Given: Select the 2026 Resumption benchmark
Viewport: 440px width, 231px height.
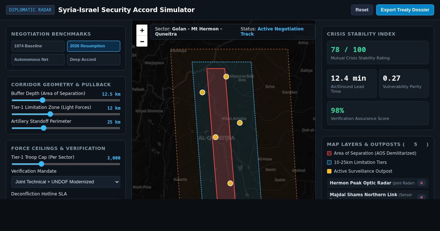Looking at the screenshot, I should coord(93,46).
